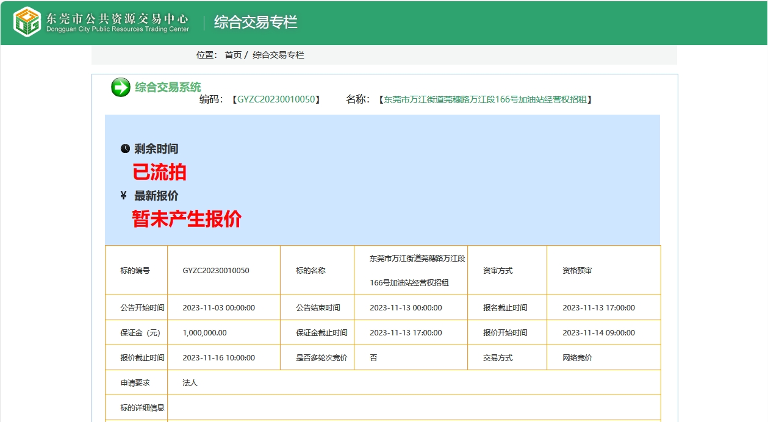Click the 申请要求 label cell
The image size is (768, 422).
(x=136, y=382)
